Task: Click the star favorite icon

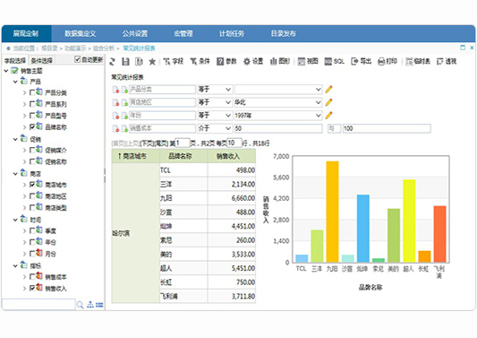Action: (152, 62)
